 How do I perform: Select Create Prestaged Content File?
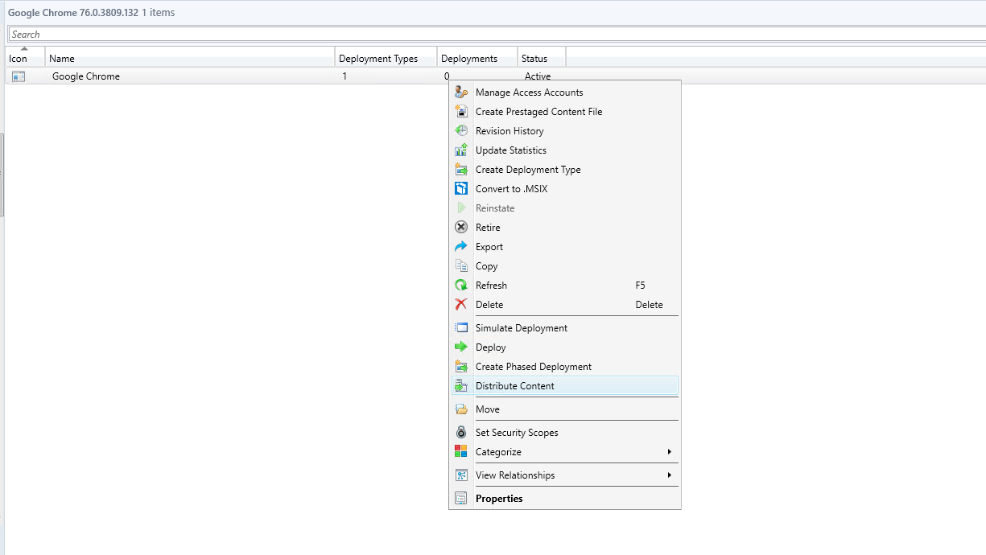pos(565,112)
